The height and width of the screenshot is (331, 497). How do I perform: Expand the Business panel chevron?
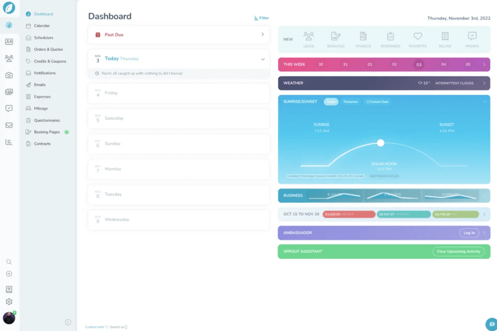pos(484,195)
